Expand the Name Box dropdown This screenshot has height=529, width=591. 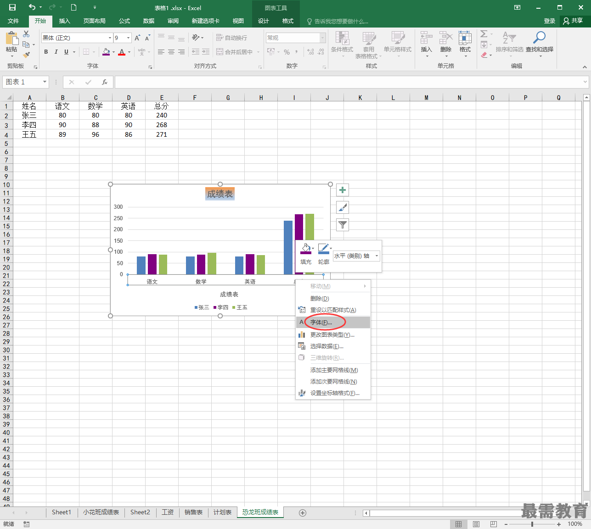(x=45, y=82)
